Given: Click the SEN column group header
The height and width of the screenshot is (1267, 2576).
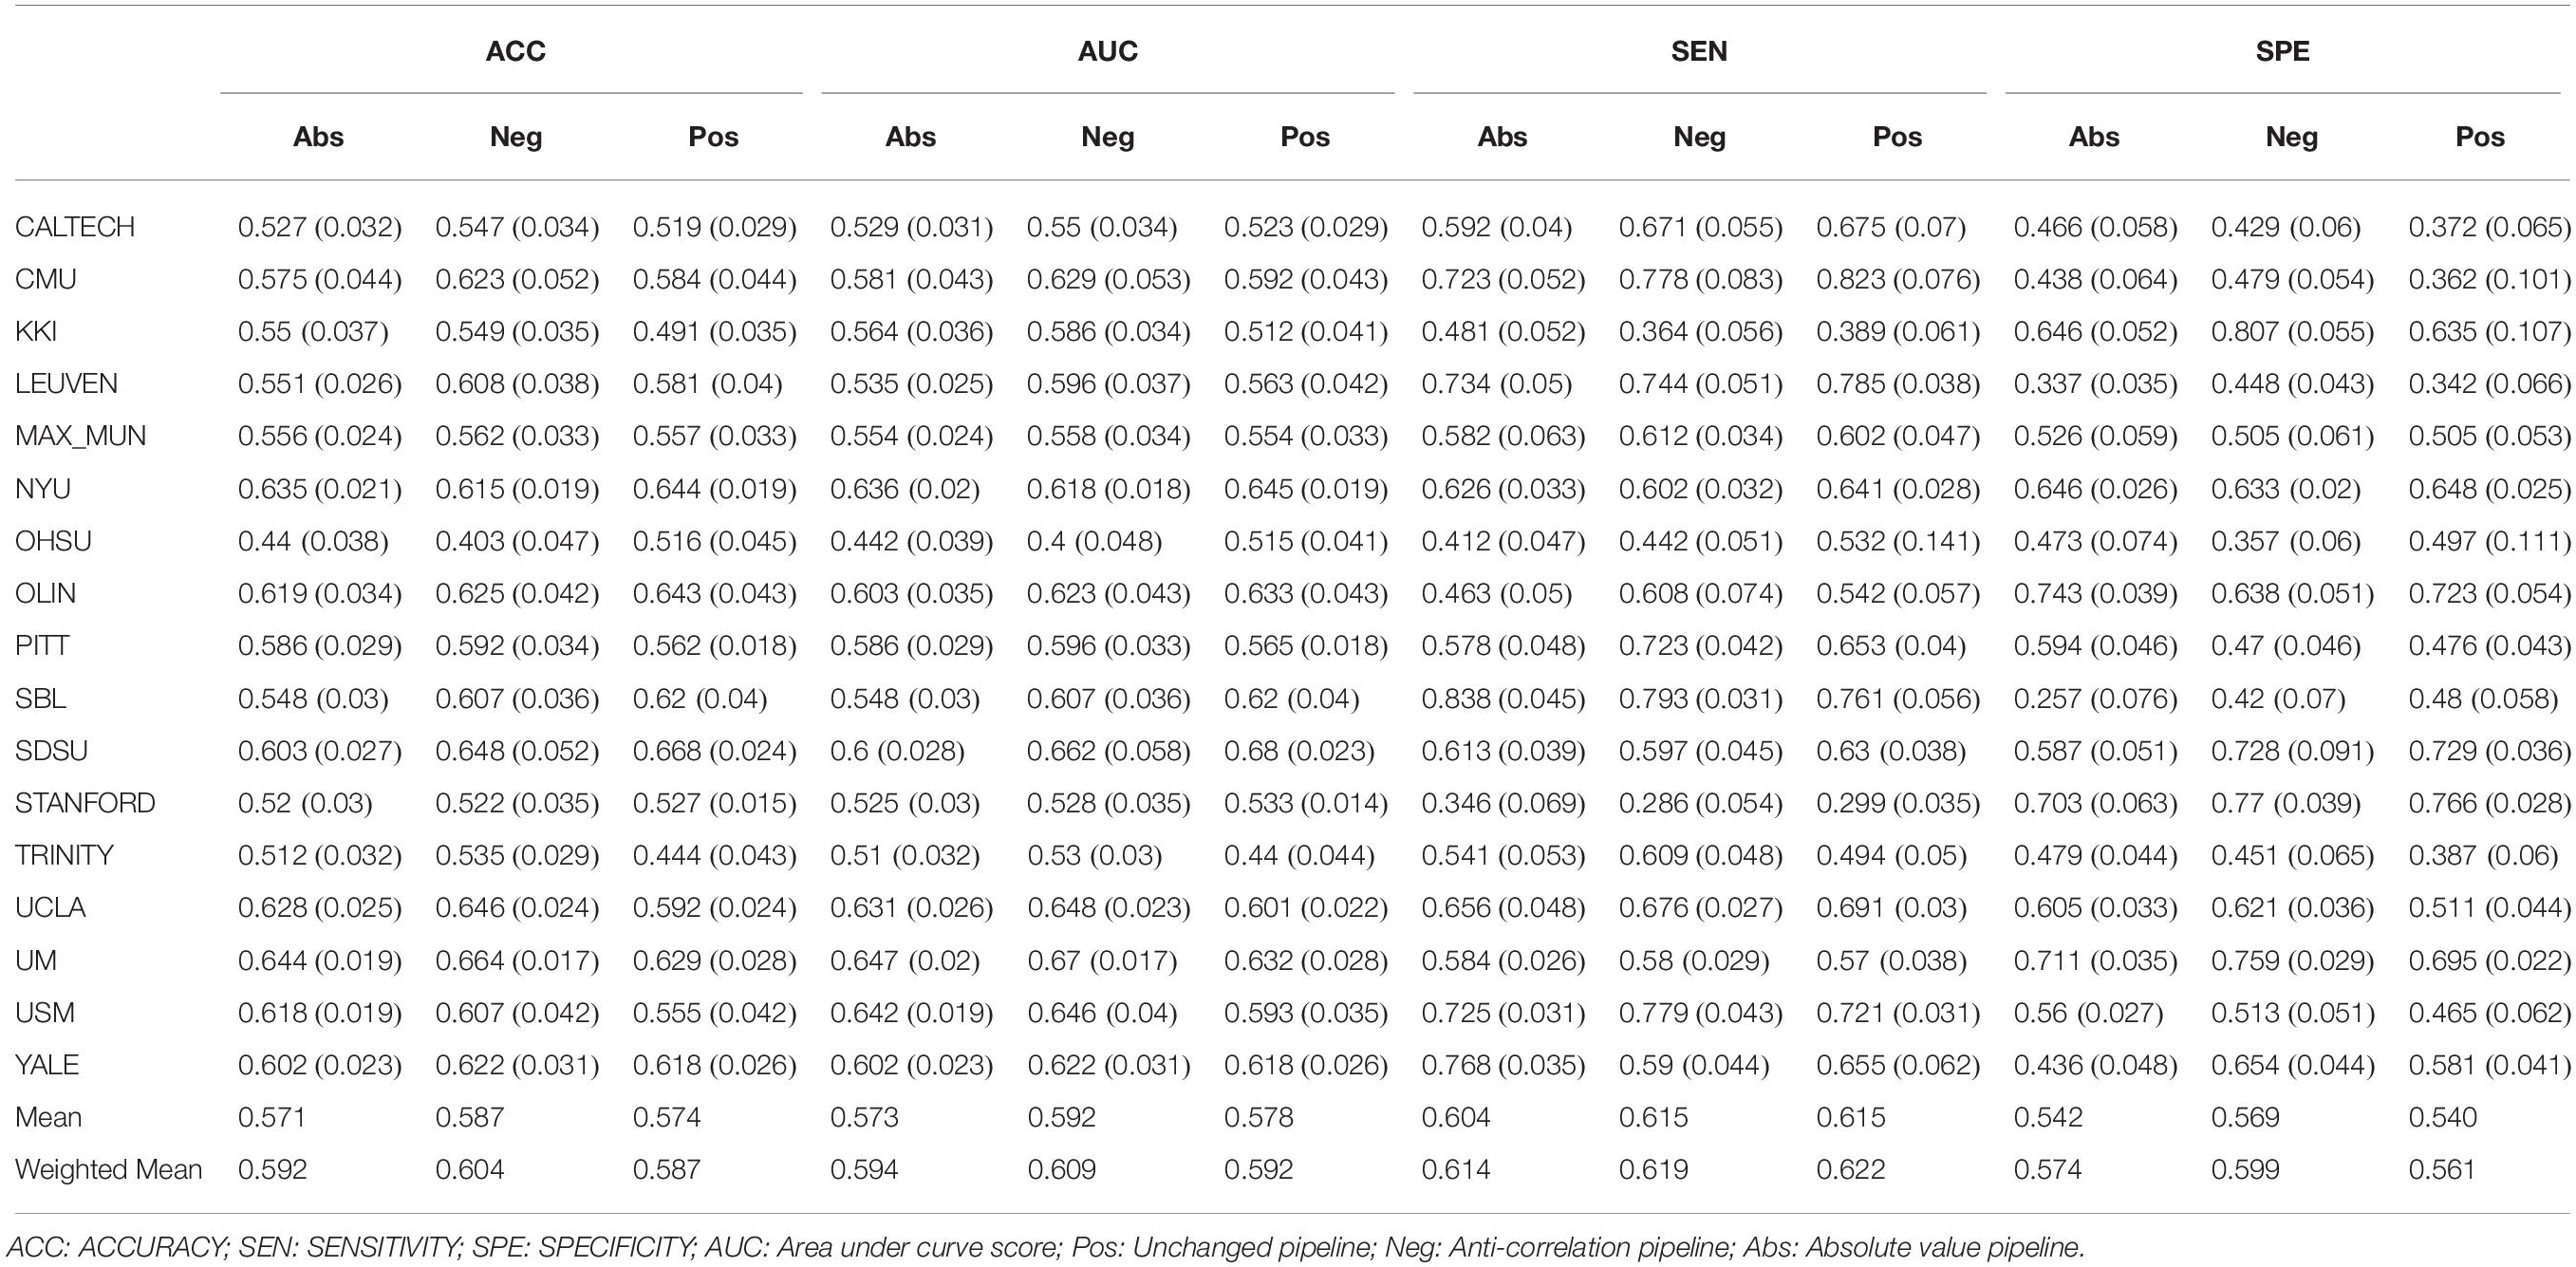Looking at the screenshot, I should [x=1698, y=51].
